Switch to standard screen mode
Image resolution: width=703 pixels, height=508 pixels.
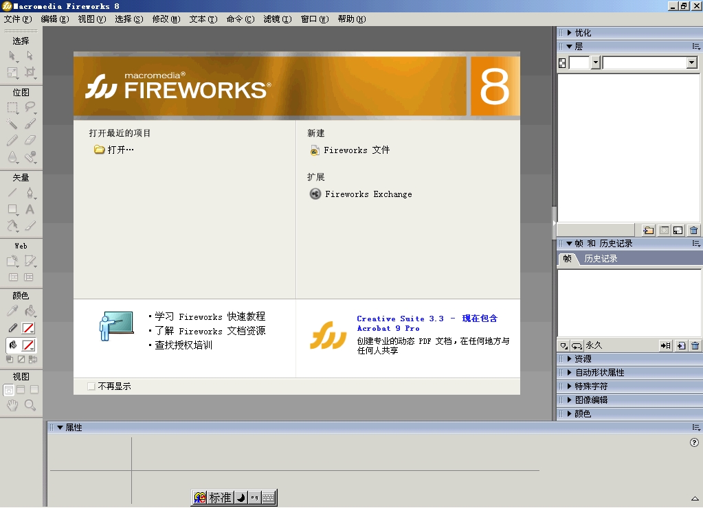tap(8, 390)
